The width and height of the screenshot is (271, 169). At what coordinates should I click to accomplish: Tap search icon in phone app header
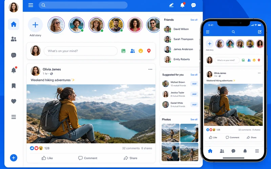click(233, 32)
